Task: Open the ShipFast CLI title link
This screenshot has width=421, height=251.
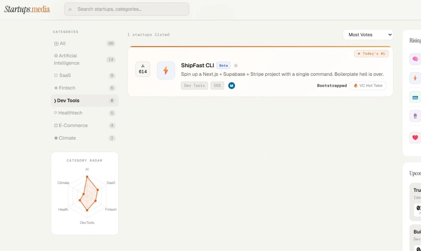Action: pos(197,65)
